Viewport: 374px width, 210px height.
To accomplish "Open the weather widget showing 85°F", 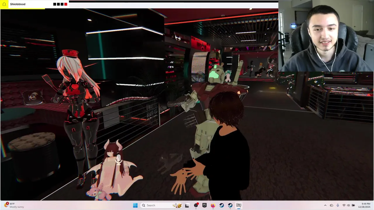I will 13,205.
